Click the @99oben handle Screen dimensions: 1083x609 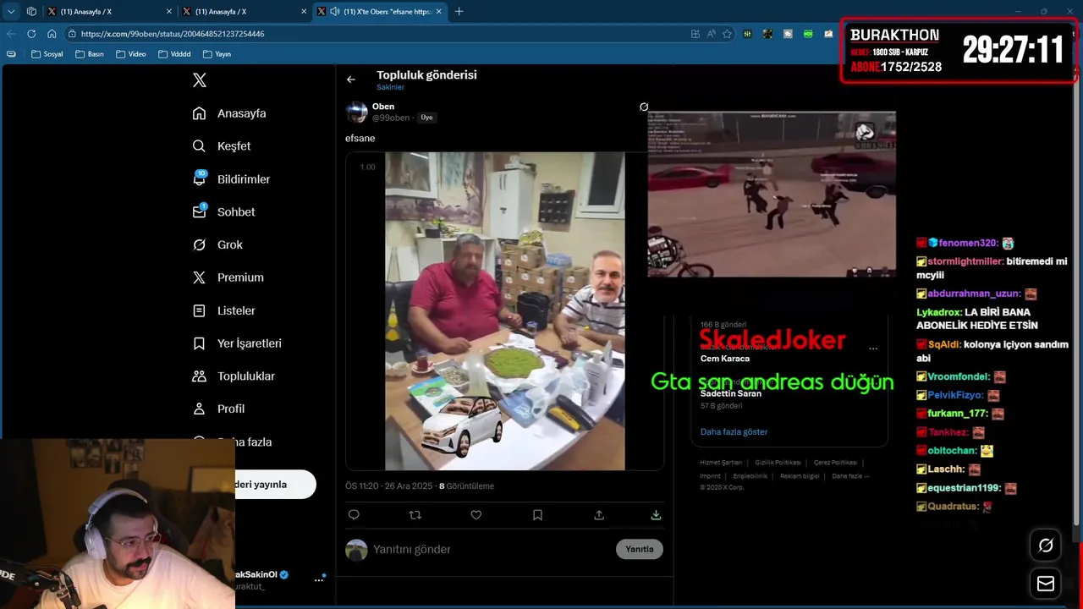point(391,118)
